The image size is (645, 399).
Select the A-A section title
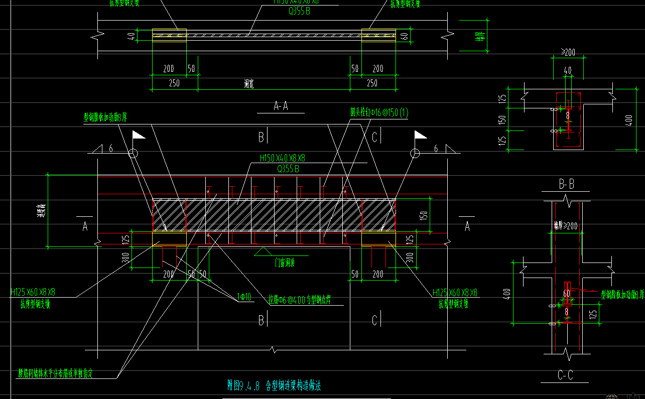pos(281,106)
